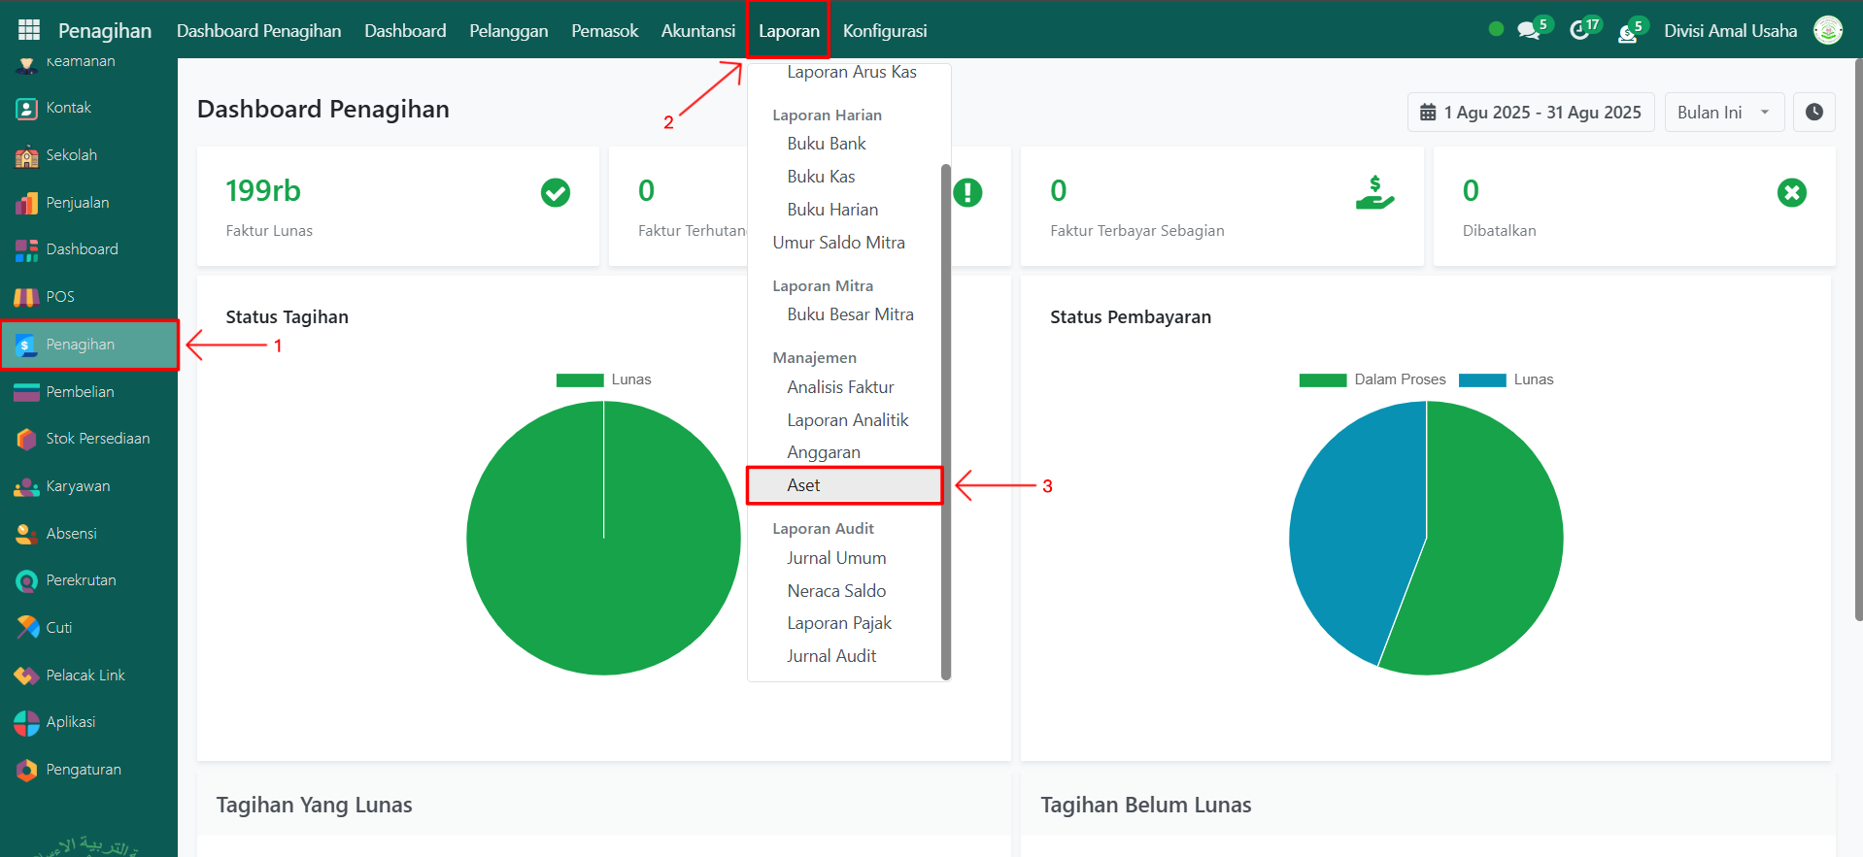
Task: Click the user avatar logo icon
Action: pos(1828,30)
